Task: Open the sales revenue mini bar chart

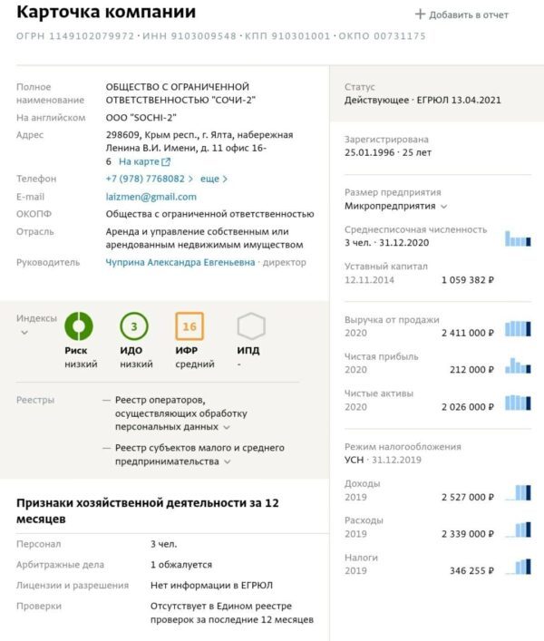Action: point(517,329)
